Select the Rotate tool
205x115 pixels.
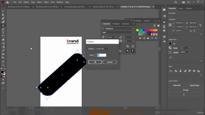3,36
